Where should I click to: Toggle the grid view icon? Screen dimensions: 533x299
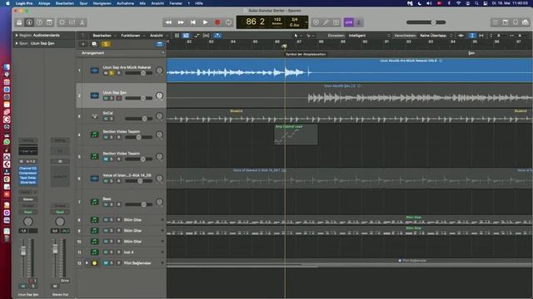(x=177, y=35)
